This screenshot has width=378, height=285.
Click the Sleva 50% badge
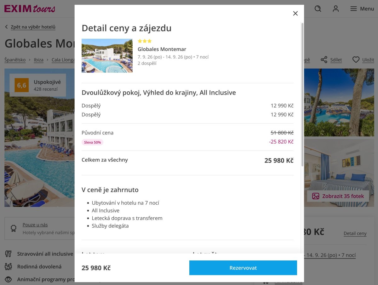click(92, 142)
